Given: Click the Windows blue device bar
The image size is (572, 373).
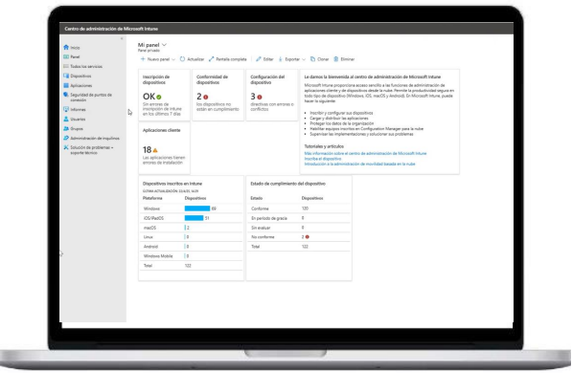Looking at the screenshot, I should click(197, 208).
